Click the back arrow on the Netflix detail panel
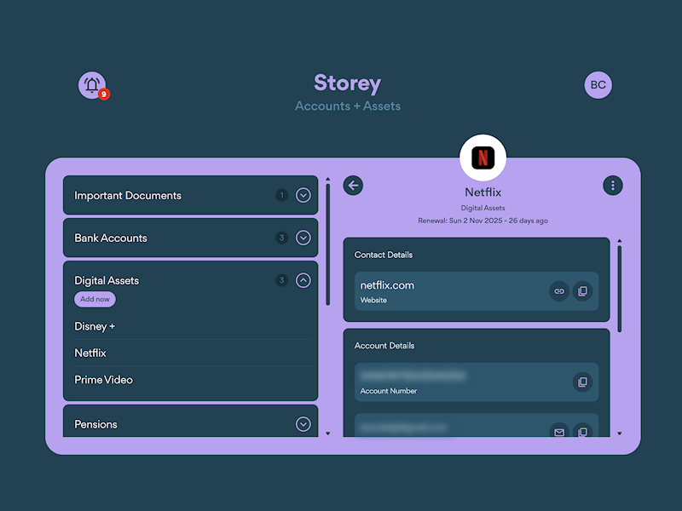Image resolution: width=682 pixels, height=511 pixels. pos(353,185)
